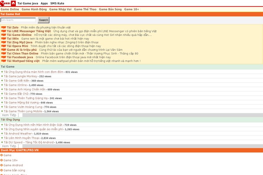Open Tải Game iOnline 1,490 views
Image resolution: width=263 pixels, height=175 pixels.
click(15, 85)
